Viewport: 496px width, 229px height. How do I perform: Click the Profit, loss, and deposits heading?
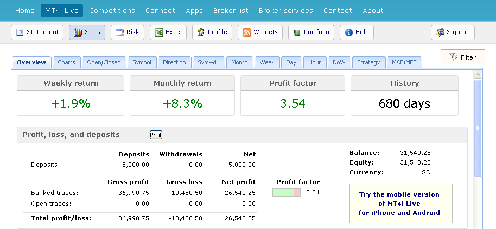[71, 135]
